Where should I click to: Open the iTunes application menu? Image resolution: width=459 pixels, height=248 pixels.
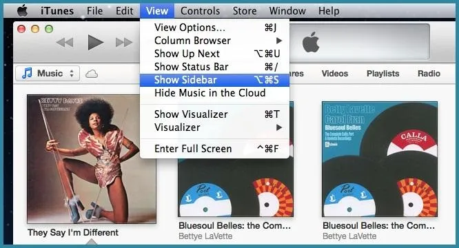click(57, 11)
